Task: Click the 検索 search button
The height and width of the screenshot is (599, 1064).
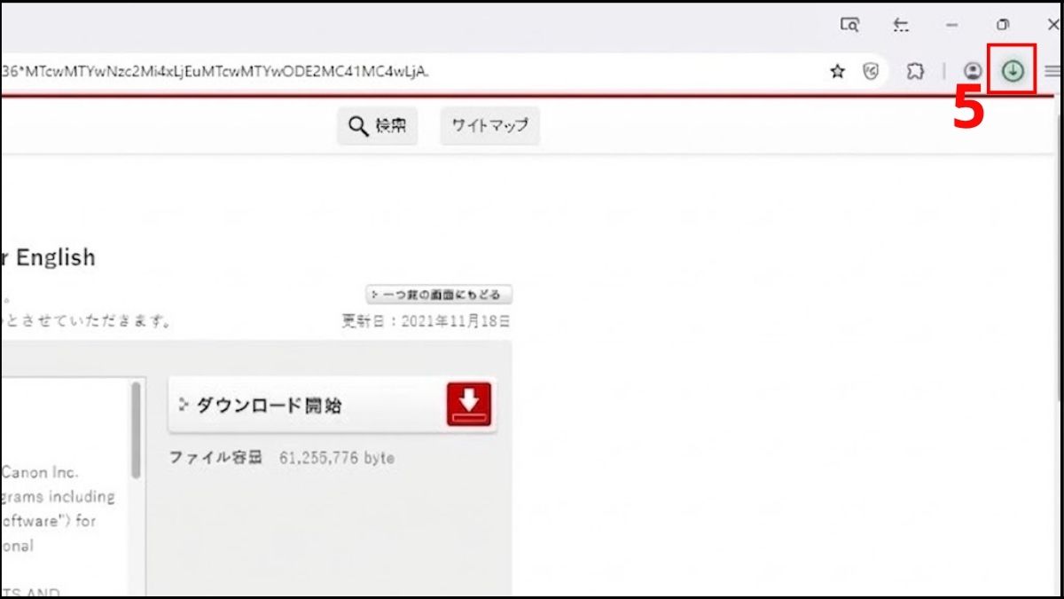Action: (x=377, y=126)
